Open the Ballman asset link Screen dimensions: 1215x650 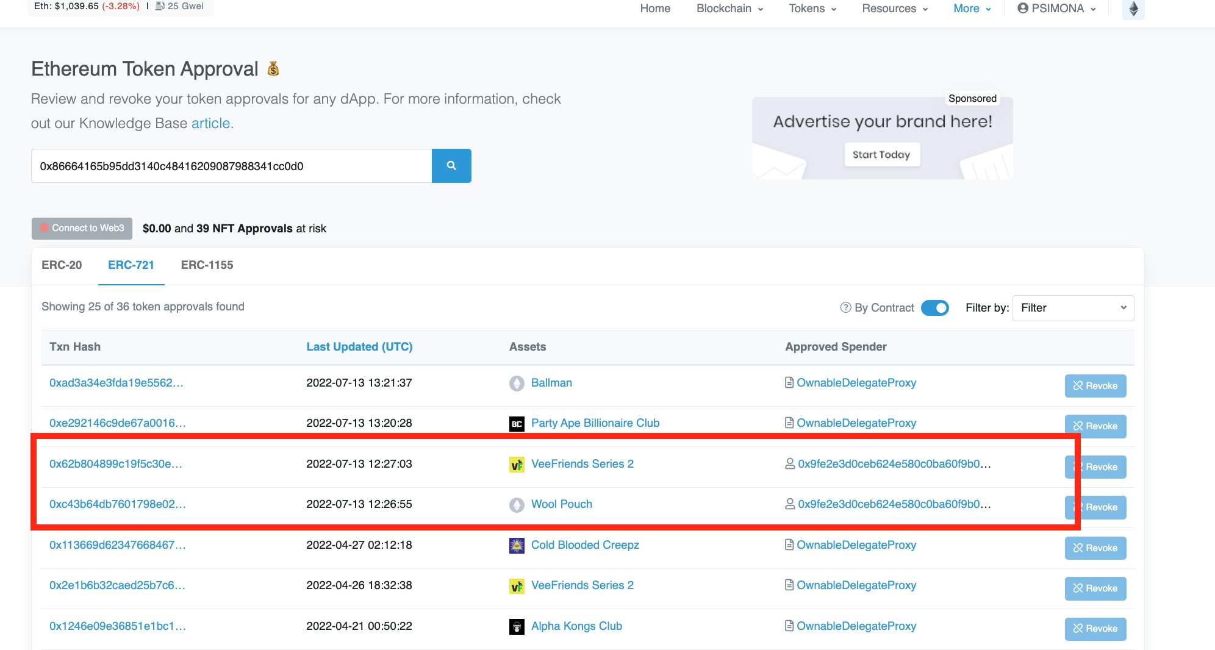(551, 383)
